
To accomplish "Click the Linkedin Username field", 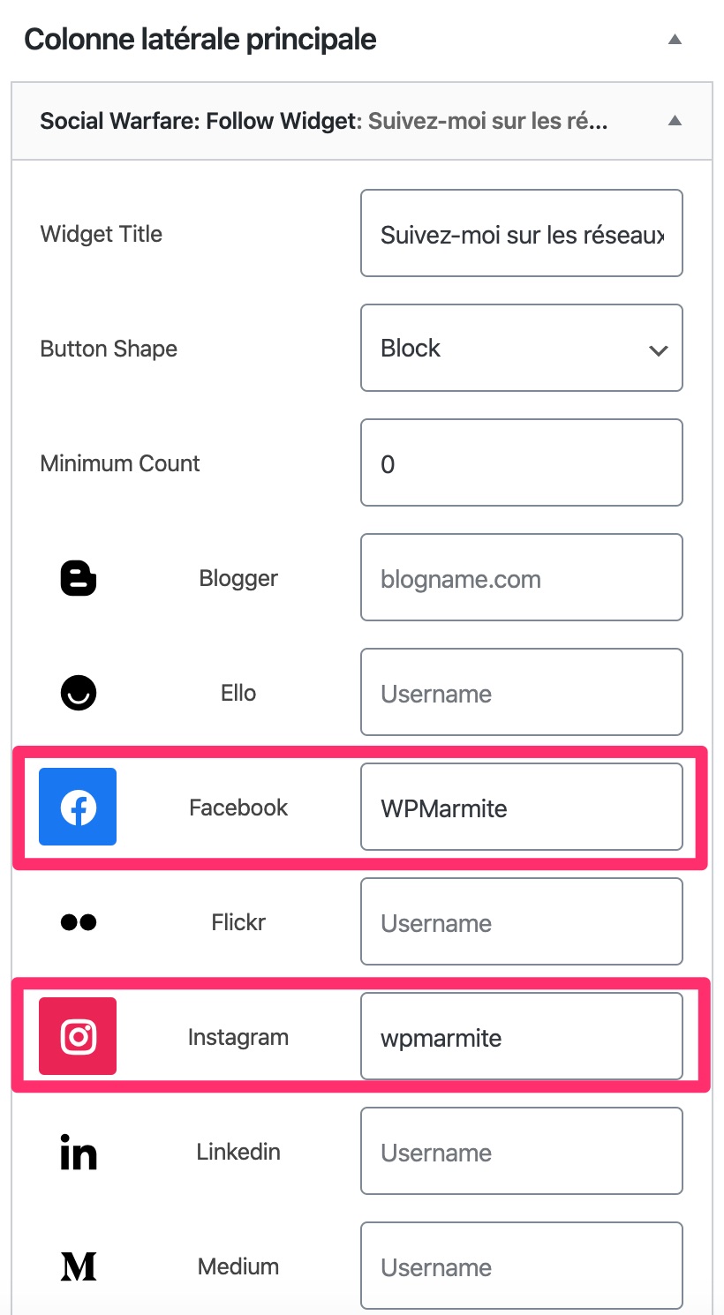I will [x=521, y=1152].
